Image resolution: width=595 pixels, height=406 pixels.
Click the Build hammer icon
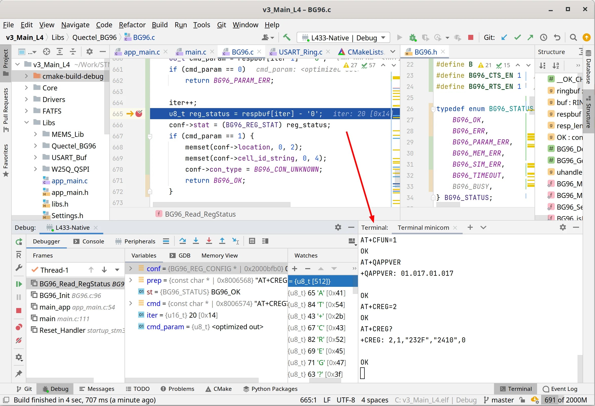pyautogui.click(x=286, y=38)
